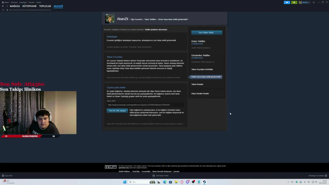
Task: Open Microsoft Store from the taskbar
Action: (170, 182)
